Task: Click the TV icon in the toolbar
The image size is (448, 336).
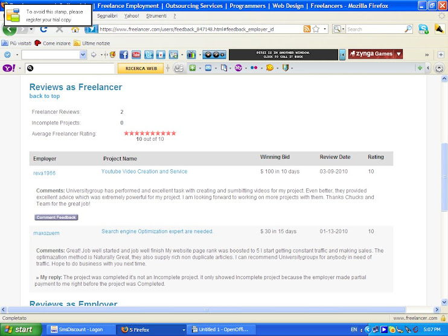Action: pyautogui.click(x=191, y=54)
